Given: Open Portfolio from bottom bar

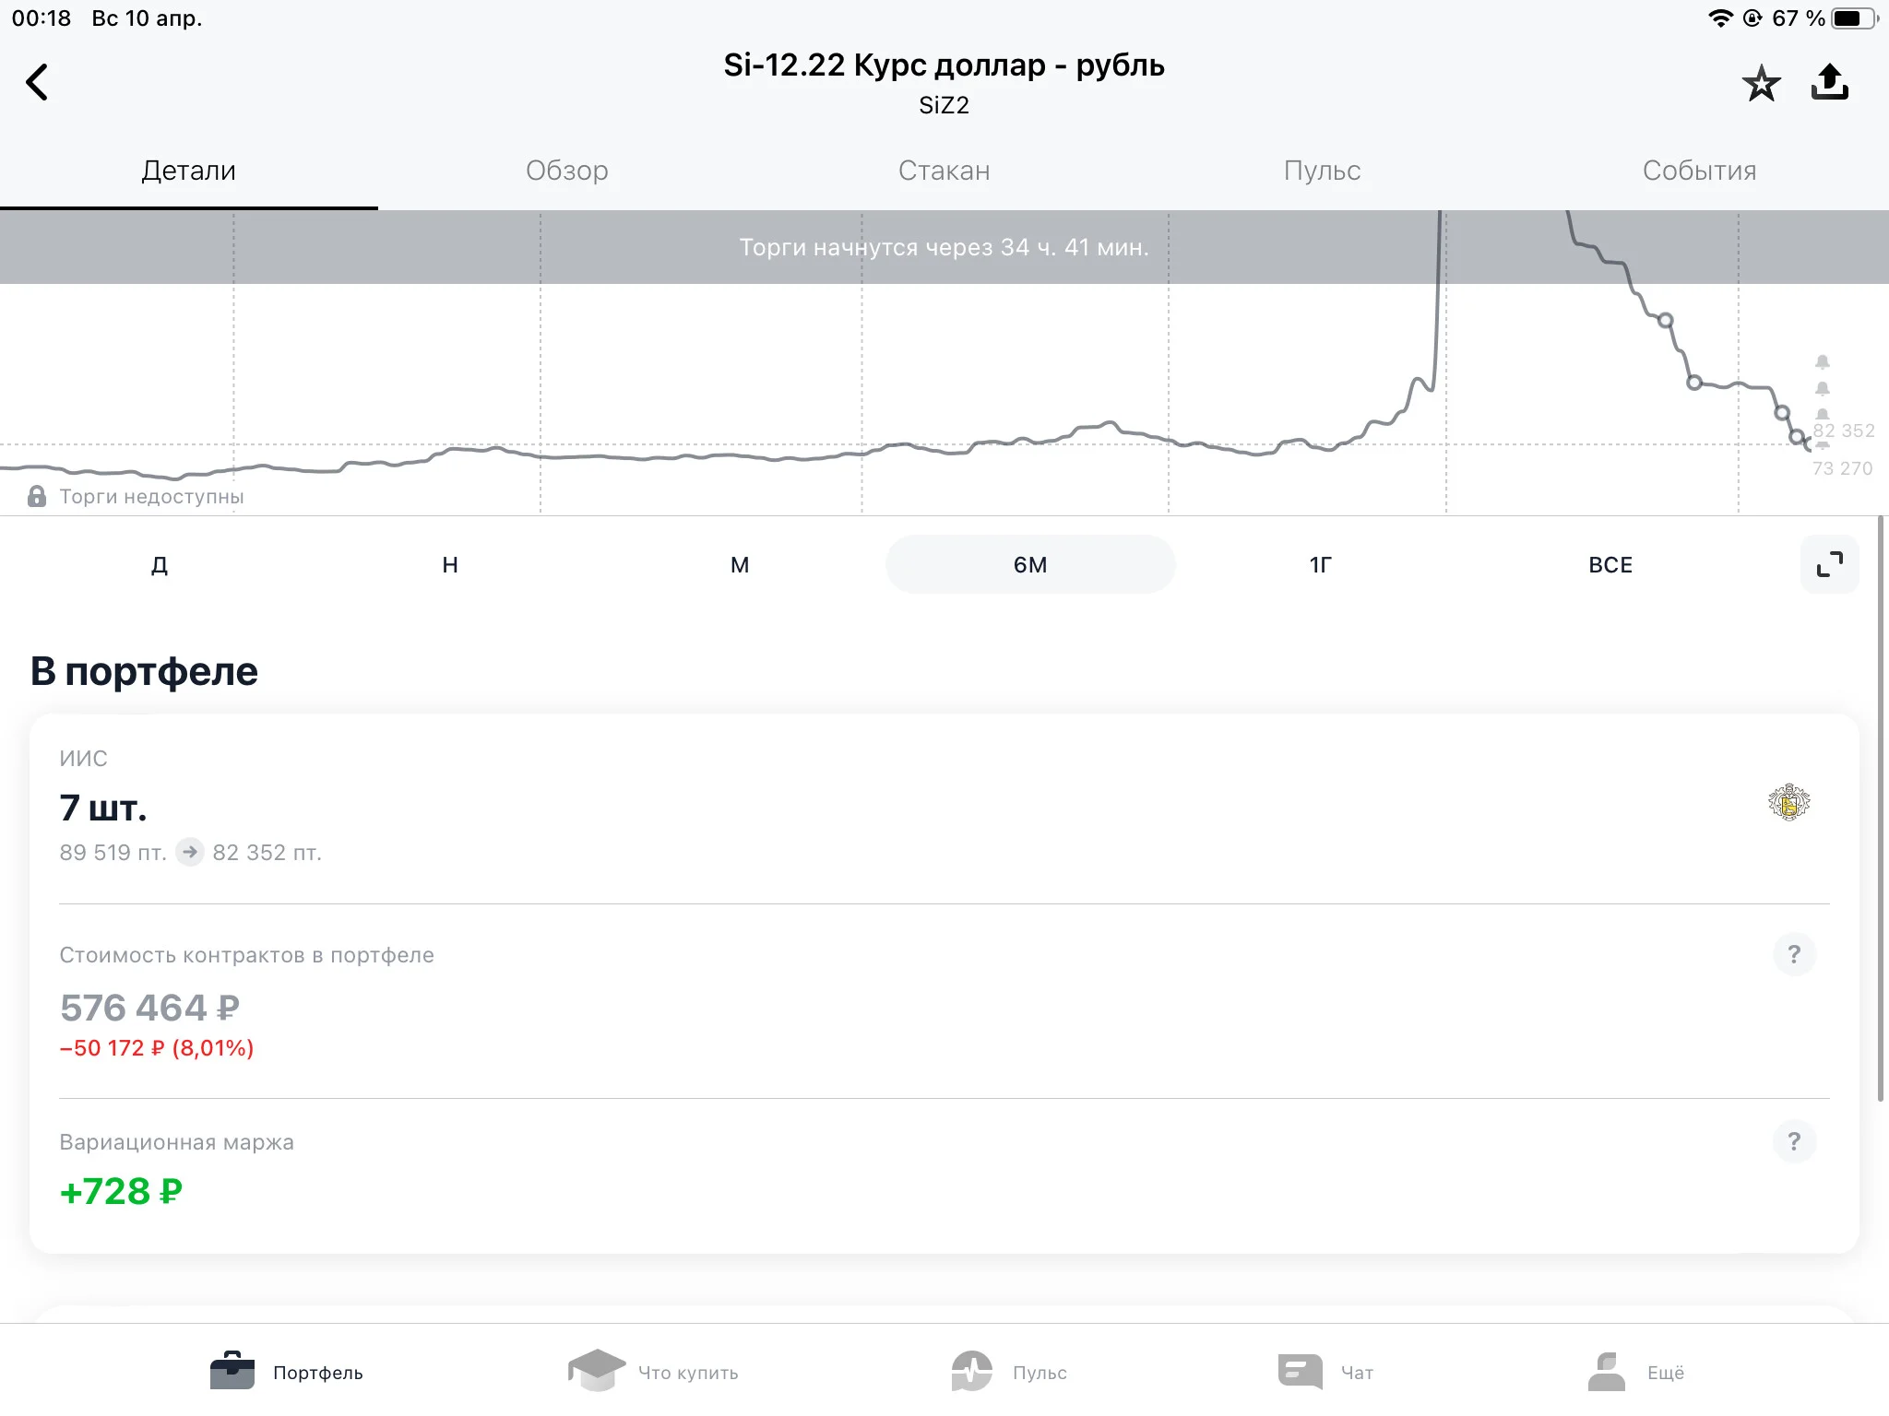Looking at the screenshot, I should pos(287,1372).
